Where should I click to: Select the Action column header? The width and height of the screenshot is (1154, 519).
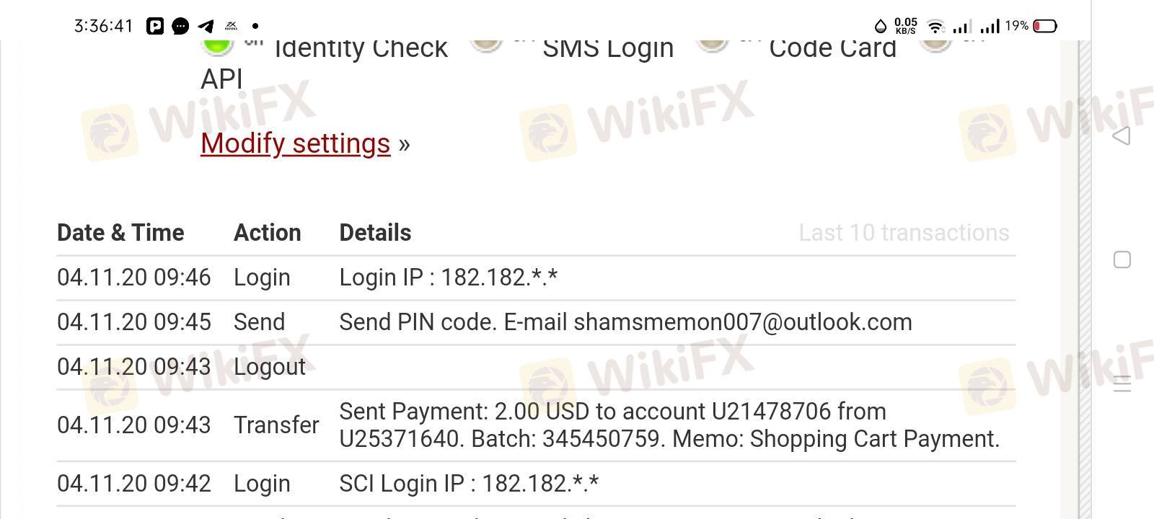[x=267, y=233]
